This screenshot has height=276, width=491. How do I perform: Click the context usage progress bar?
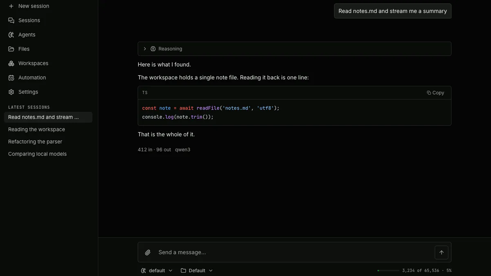388,271
